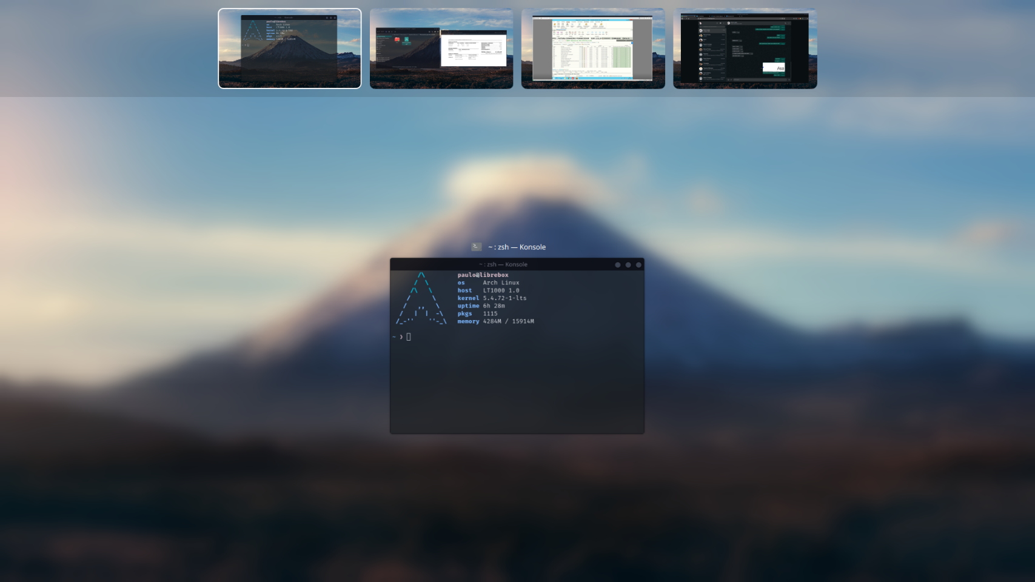This screenshot has height=582, width=1035.
Task: Click the teal file icon in second desktop preview
Action: [x=406, y=39]
